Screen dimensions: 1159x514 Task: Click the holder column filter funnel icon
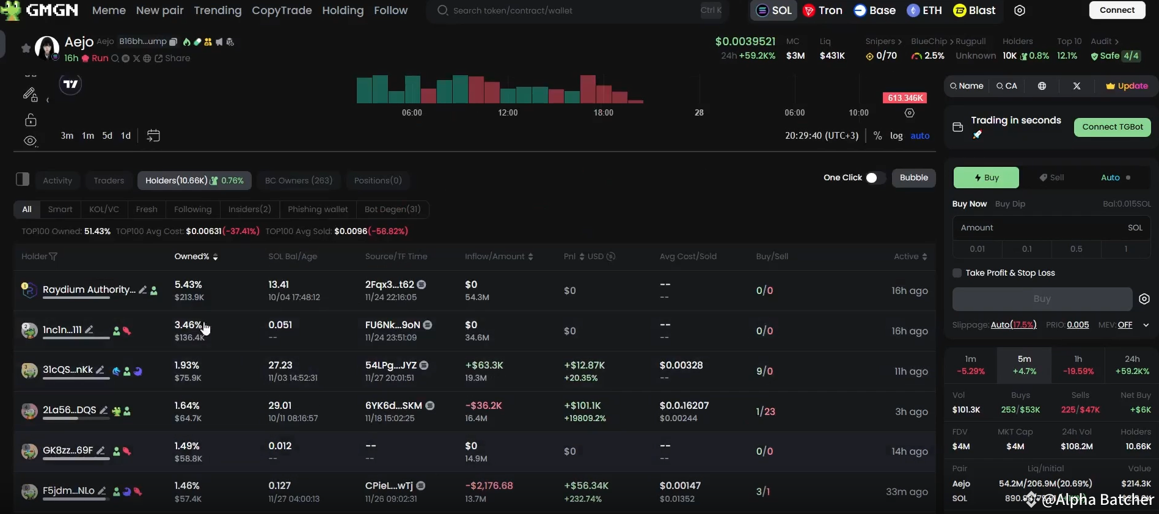point(53,257)
